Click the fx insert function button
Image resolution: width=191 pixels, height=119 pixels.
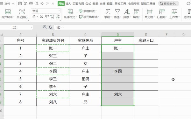(50, 27)
